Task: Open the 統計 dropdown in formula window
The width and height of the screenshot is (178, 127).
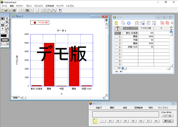Action: click(125, 108)
